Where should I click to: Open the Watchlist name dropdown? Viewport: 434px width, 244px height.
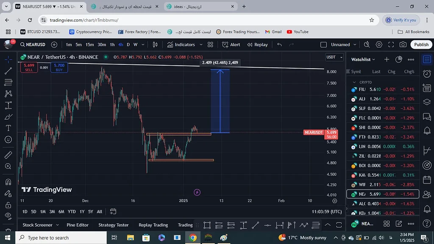coord(363,59)
